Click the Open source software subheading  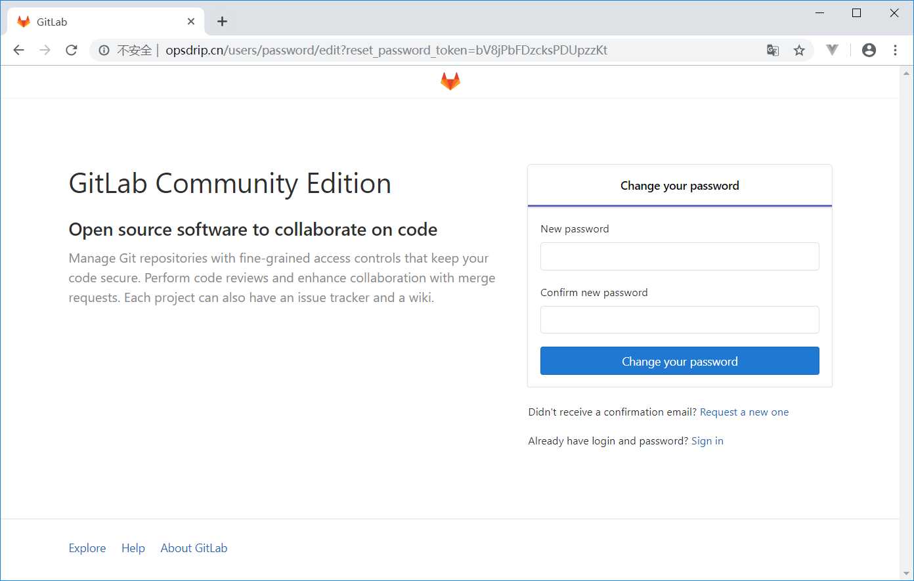click(x=253, y=230)
